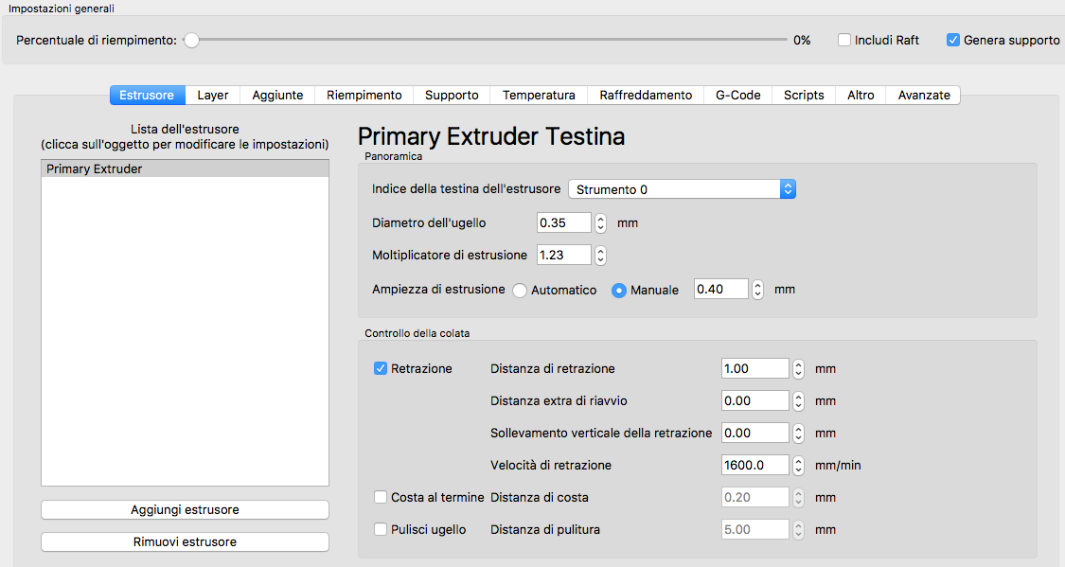Disable the Genera supporto checkbox
Viewport: 1065px width, 567px height.
pos(953,41)
